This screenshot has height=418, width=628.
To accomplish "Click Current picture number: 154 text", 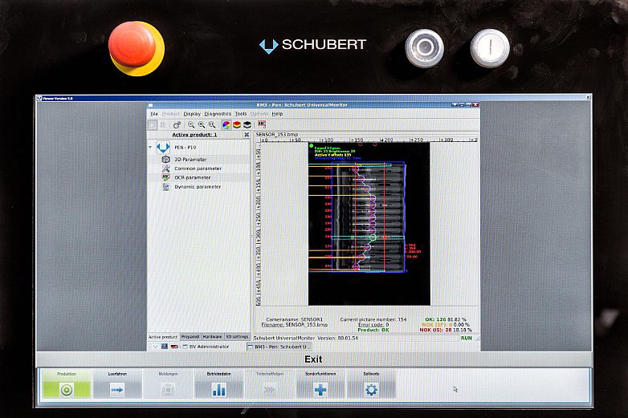I will [x=373, y=319].
